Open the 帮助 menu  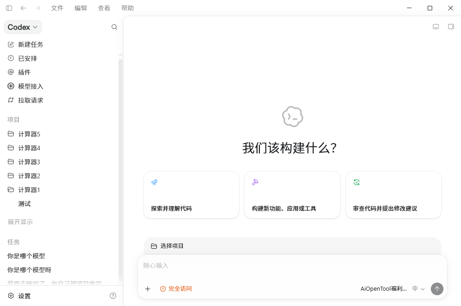coord(127,8)
